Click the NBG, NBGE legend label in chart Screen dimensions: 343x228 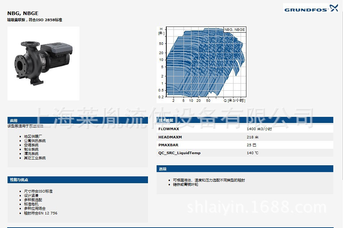tap(235, 30)
